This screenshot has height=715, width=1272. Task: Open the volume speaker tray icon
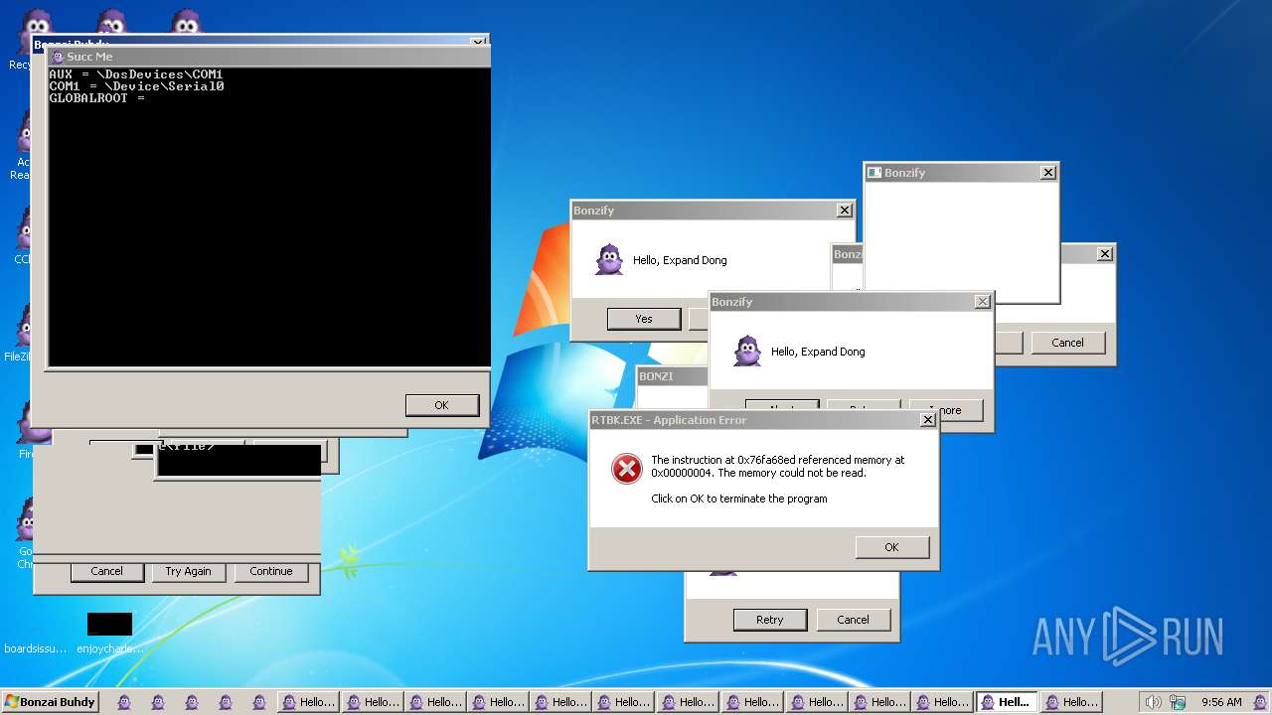pyautogui.click(x=1153, y=702)
